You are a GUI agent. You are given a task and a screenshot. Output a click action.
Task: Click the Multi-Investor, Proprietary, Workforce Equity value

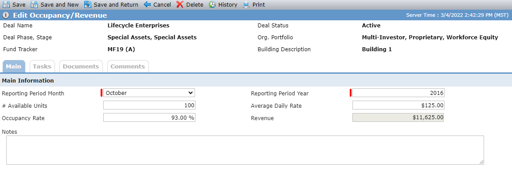click(x=430, y=38)
